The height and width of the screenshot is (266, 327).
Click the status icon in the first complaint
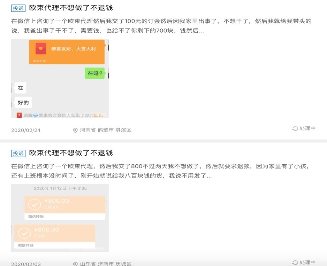tap(295, 128)
